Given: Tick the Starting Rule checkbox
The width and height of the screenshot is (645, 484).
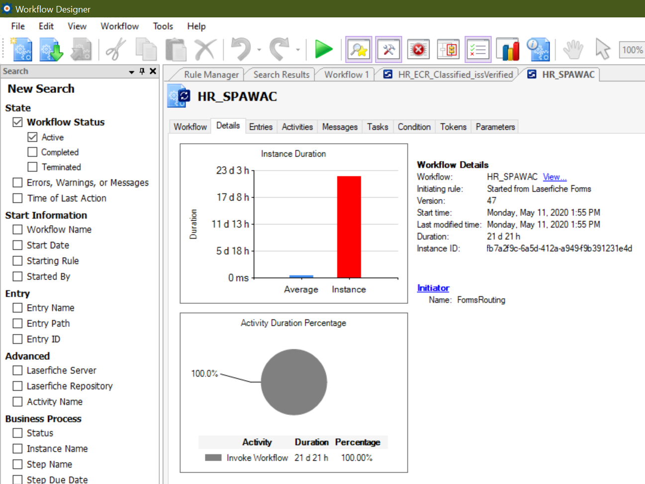Looking at the screenshot, I should tap(18, 260).
